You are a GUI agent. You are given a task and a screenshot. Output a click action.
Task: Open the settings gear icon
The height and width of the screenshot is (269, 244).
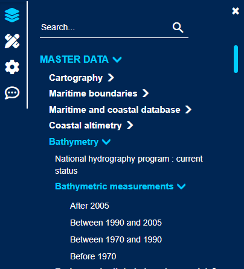pyautogui.click(x=12, y=67)
